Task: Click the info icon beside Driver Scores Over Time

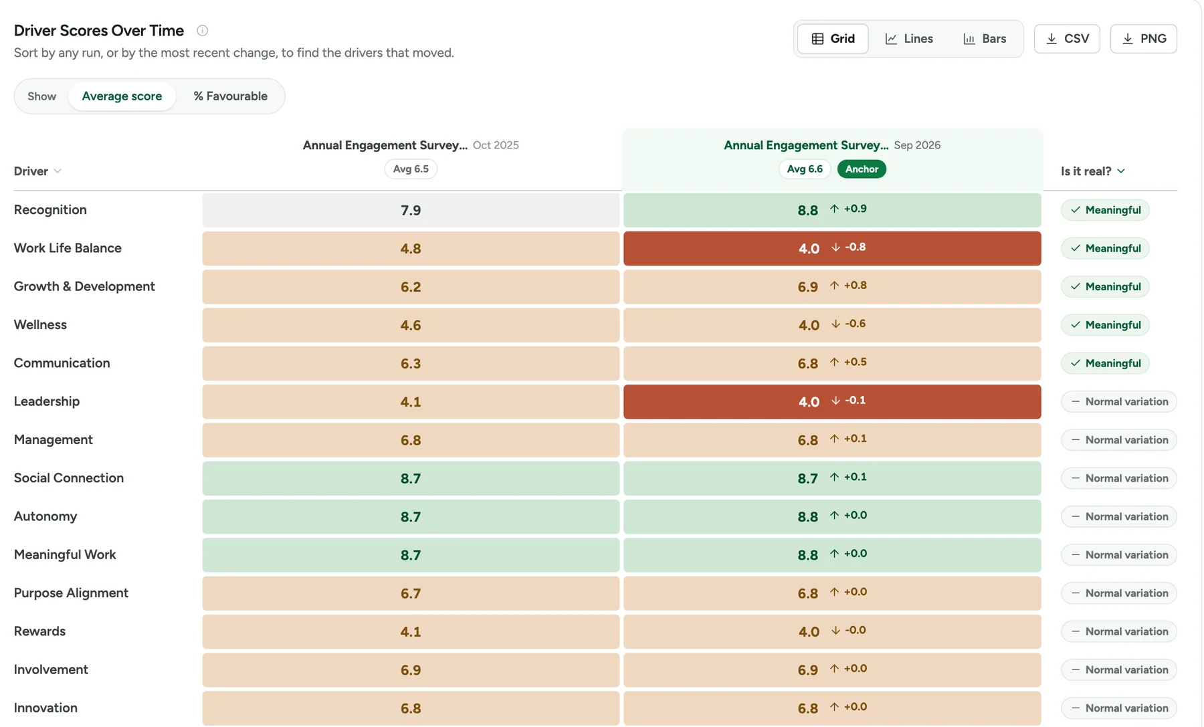Action: coord(202,30)
